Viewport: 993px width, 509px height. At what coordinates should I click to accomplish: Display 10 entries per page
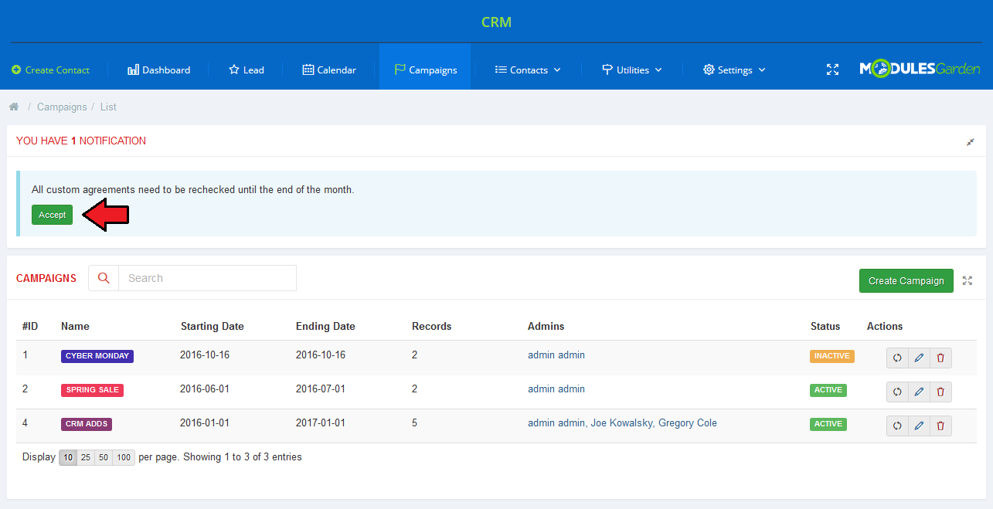pos(68,457)
